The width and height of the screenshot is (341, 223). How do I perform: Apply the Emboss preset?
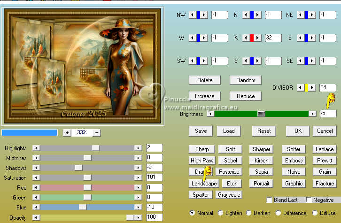point(294,161)
